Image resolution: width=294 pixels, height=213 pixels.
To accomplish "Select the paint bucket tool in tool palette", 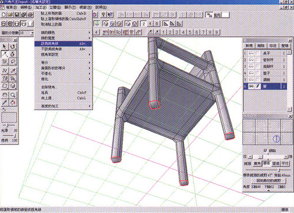I will [13, 103].
